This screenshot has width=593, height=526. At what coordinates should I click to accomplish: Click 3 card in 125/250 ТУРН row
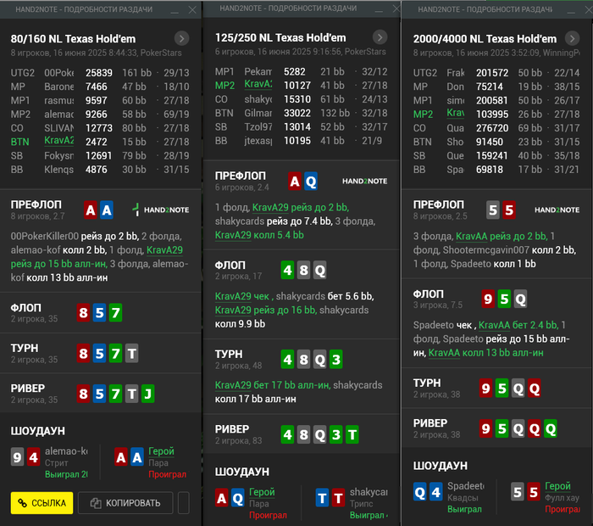click(x=336, y=360)
